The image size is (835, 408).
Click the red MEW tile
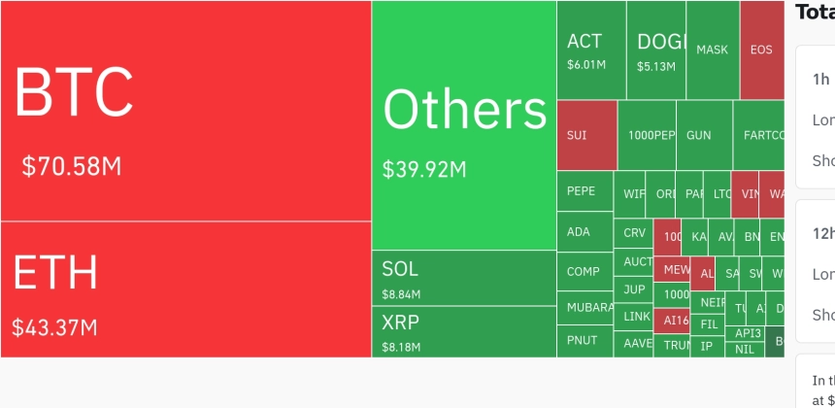point(672,269)
